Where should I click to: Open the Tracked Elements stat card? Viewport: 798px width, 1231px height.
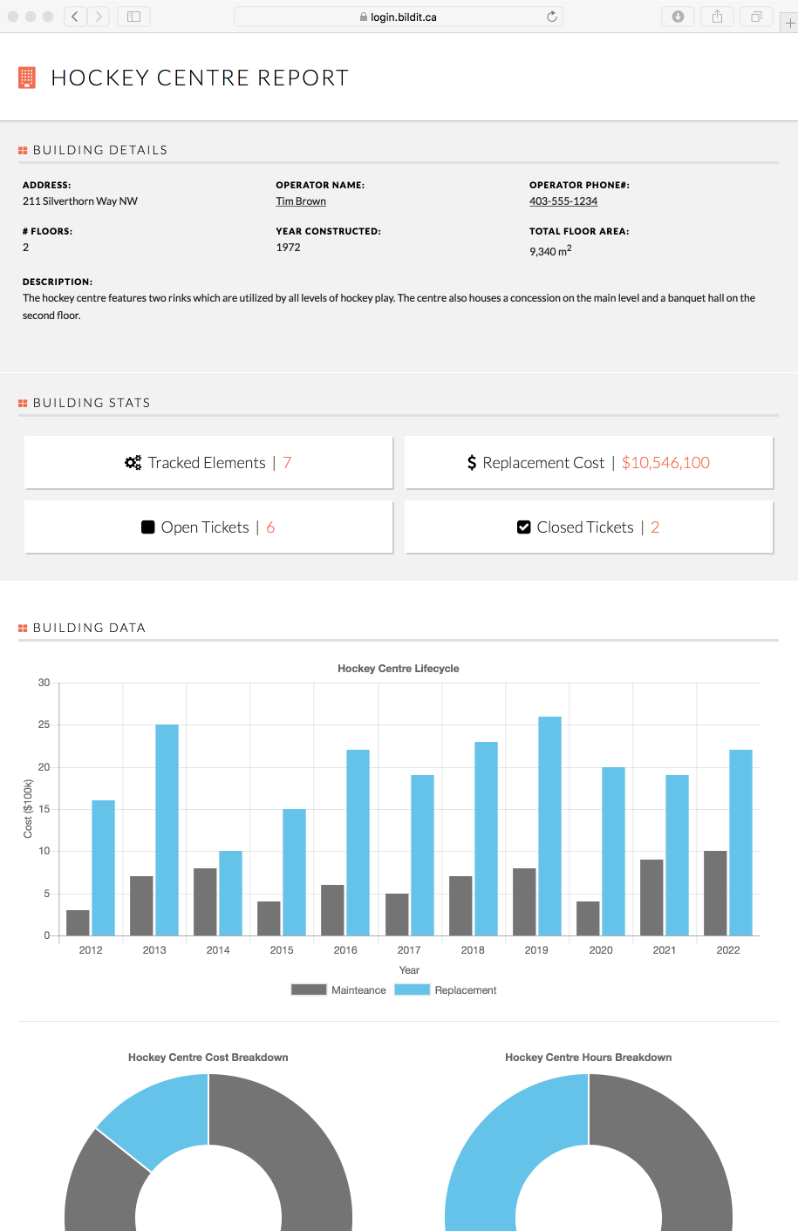(x=208, y=463)
